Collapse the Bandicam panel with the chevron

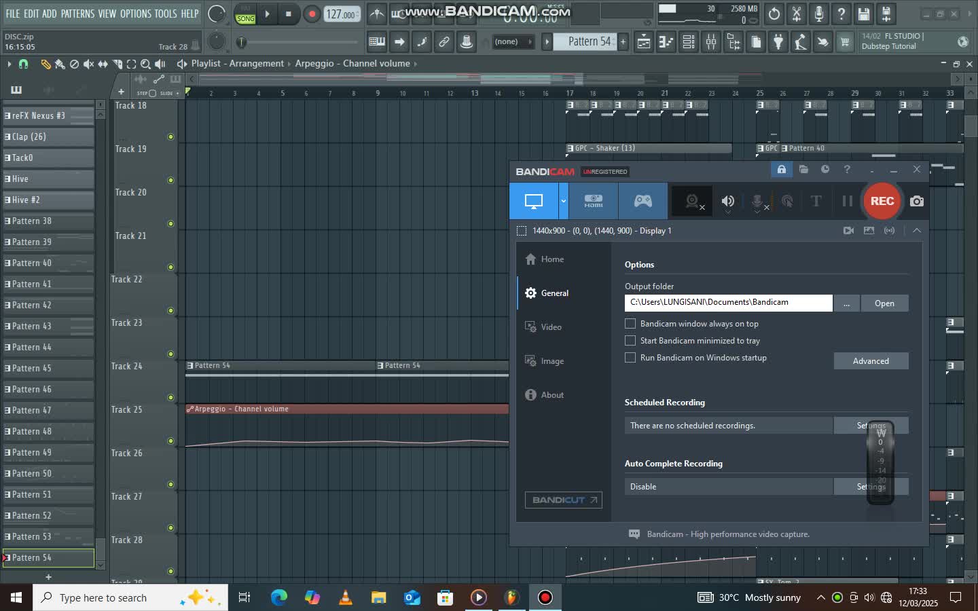point(916,231)
